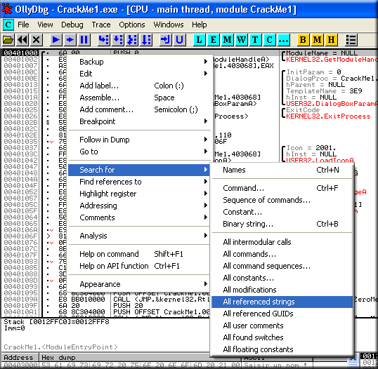Image resolution: width=378 pixels, height=369 pixels.
Task: Select Command... search option
Action: 282,188
